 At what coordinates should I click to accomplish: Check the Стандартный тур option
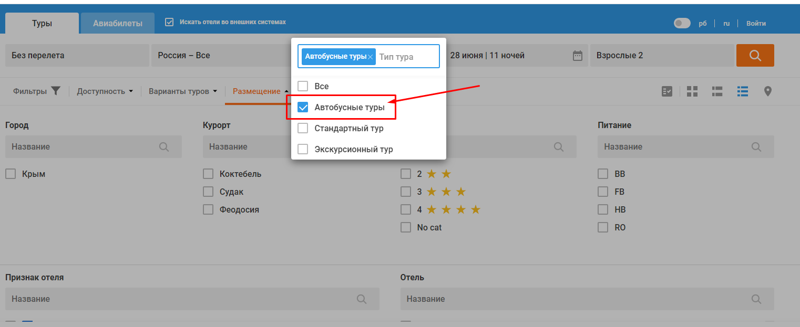pyautogui.click(x=303, y=128)
